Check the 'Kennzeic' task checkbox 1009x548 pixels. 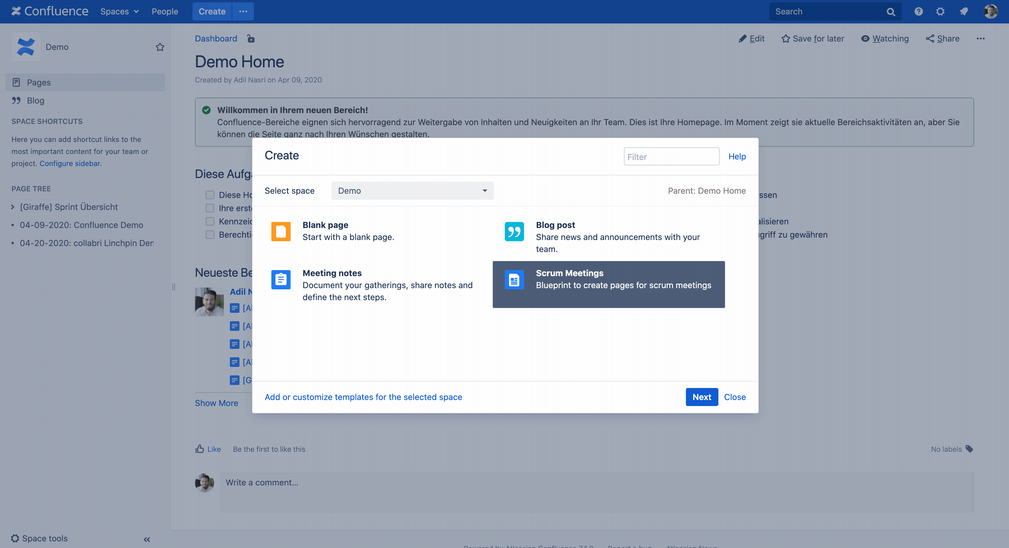(x=210, y=221)
